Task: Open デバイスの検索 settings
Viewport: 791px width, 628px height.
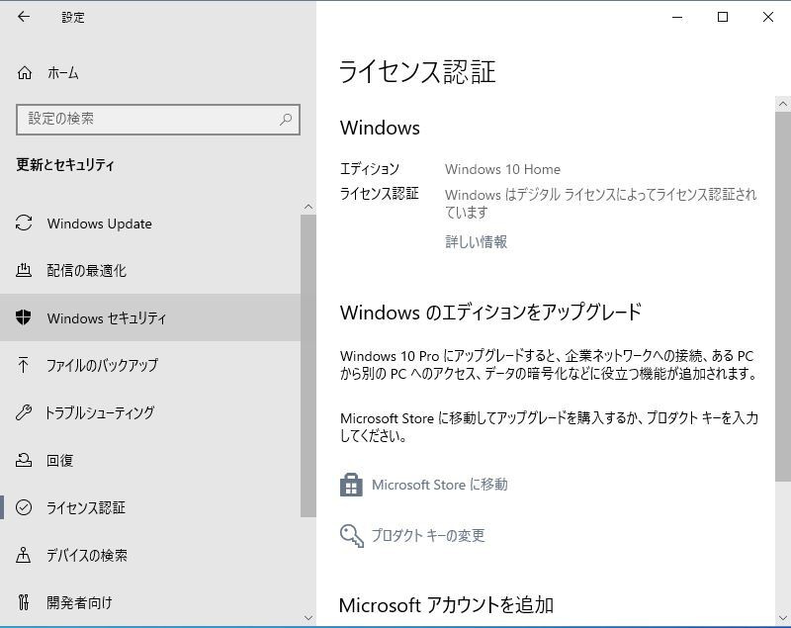Action: pyautogui.click(x=150, y=555)
